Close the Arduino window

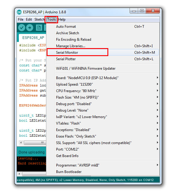(x=153, y=11)
